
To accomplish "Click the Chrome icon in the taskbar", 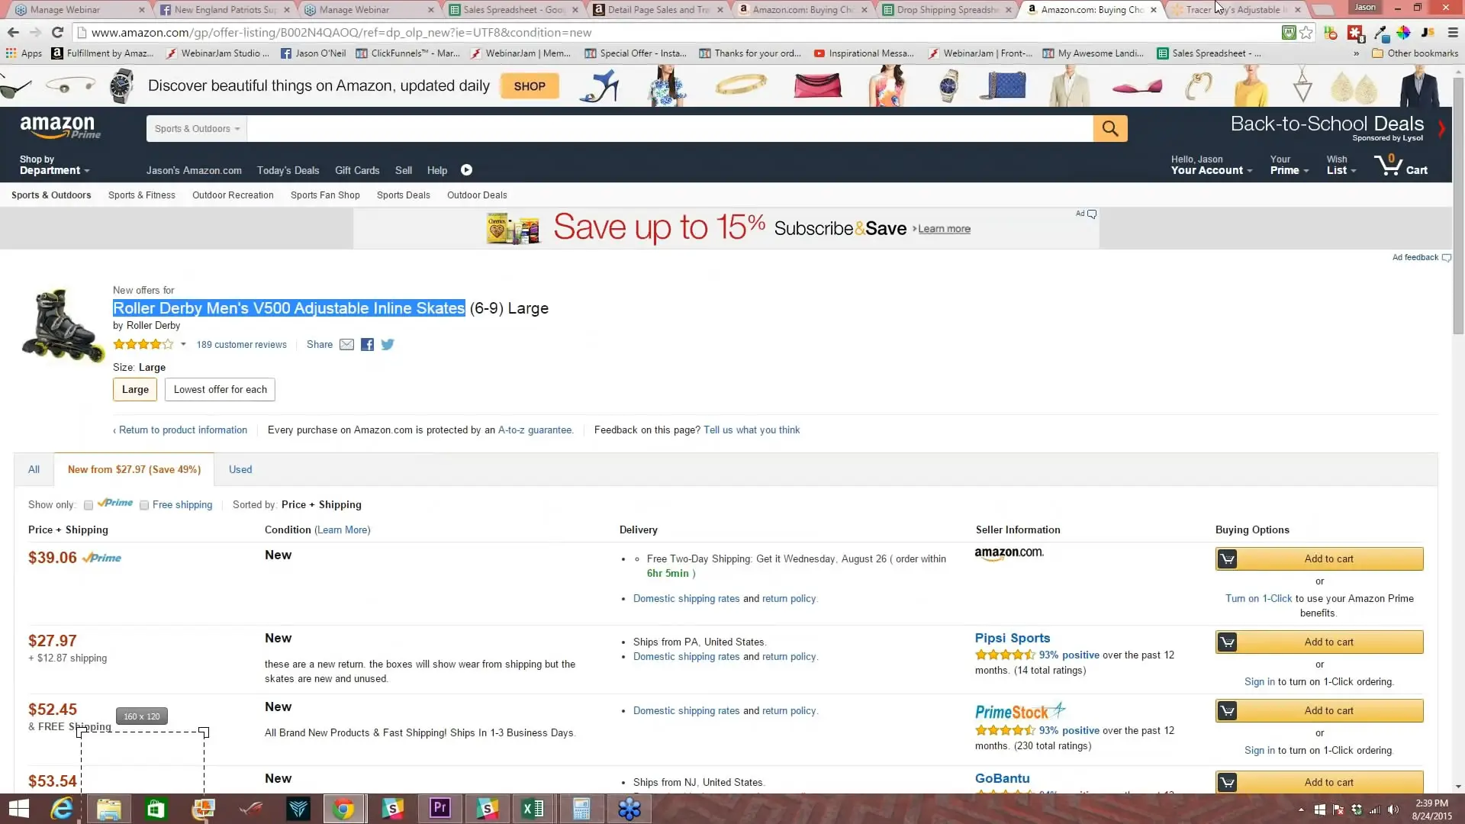I will [x=344, y=809].
